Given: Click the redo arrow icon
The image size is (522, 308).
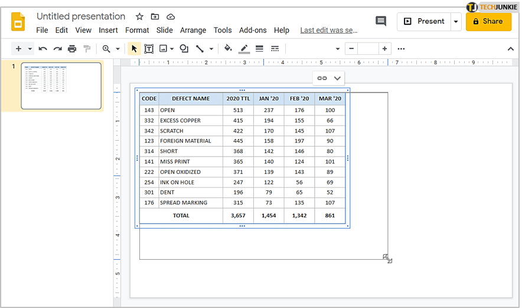Looking at the screenshot, I should point(57,49).
